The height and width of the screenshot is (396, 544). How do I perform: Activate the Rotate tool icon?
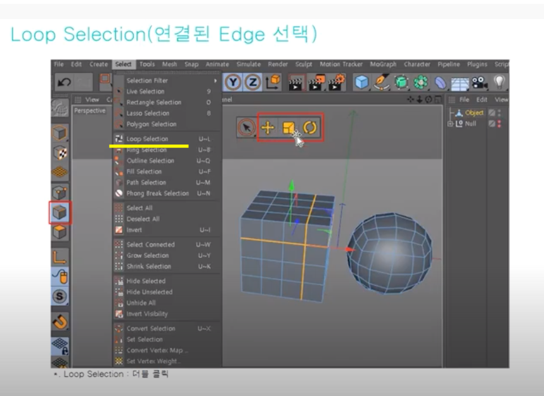(310, 126)
